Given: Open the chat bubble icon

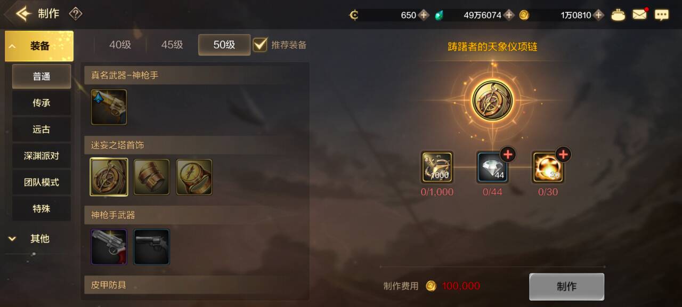Looking at the screenshot, I should (661, 15).
